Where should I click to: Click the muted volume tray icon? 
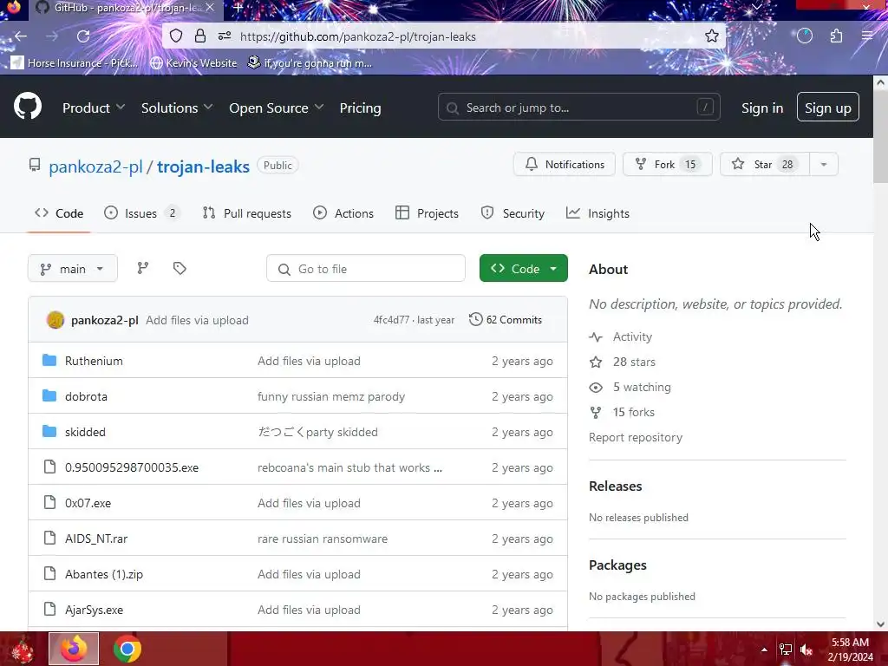point(806,650)
